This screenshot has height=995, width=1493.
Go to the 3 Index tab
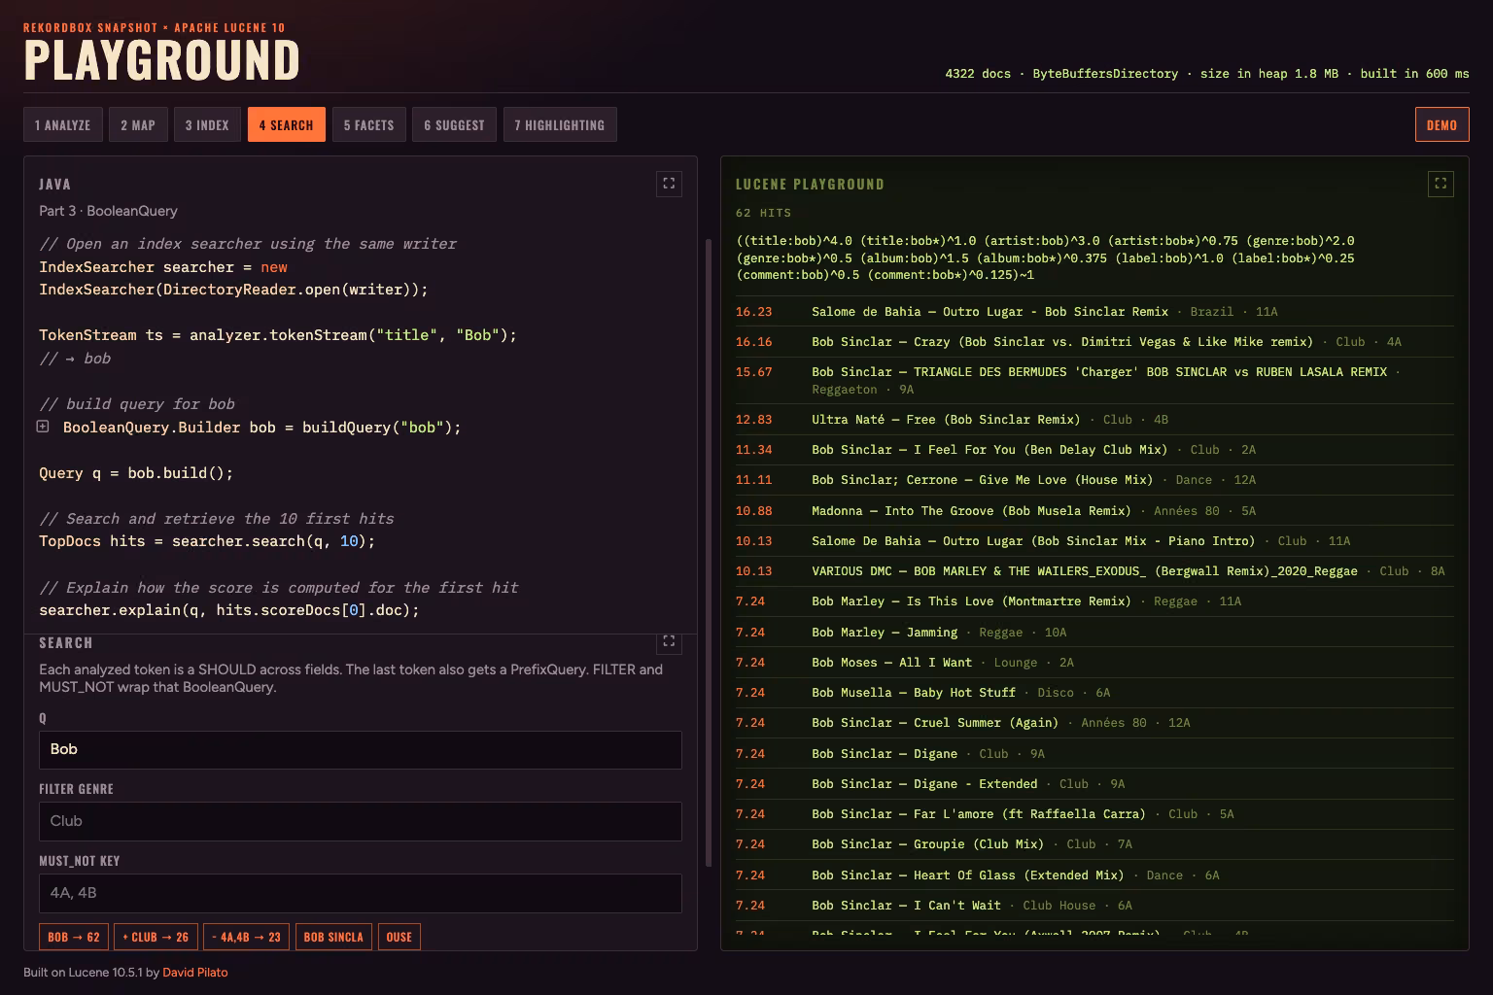pyautogui.click(x=207, y=124)
